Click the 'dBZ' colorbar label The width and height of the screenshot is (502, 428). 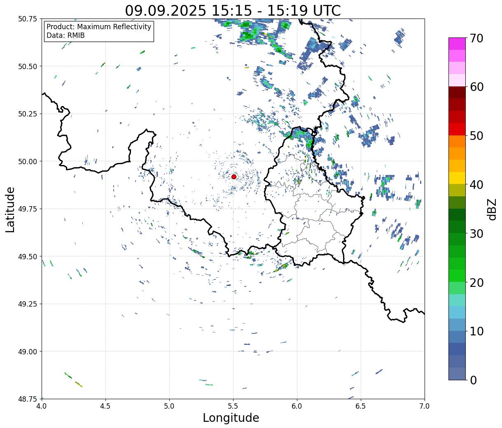click(492, 209)
